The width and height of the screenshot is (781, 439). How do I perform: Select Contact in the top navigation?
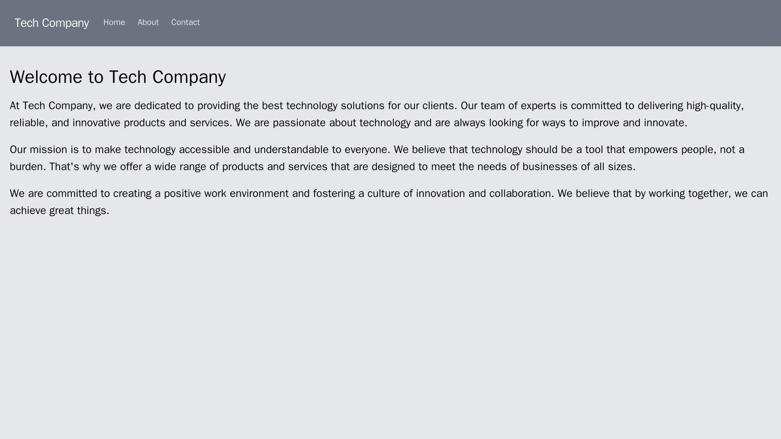pyautogui.click(x=184, y=23)
